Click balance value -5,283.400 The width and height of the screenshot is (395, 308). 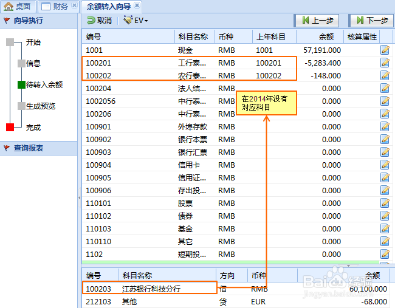[x=323, y=63]
